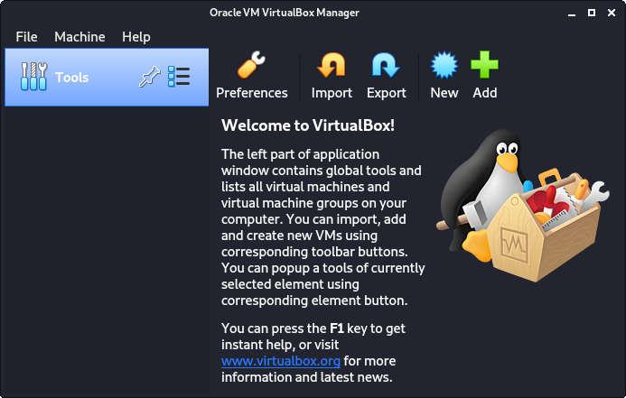Click the Welcome to VirtualBox! heading
This screenshot has width=626, height=398.
pos(308,125)
